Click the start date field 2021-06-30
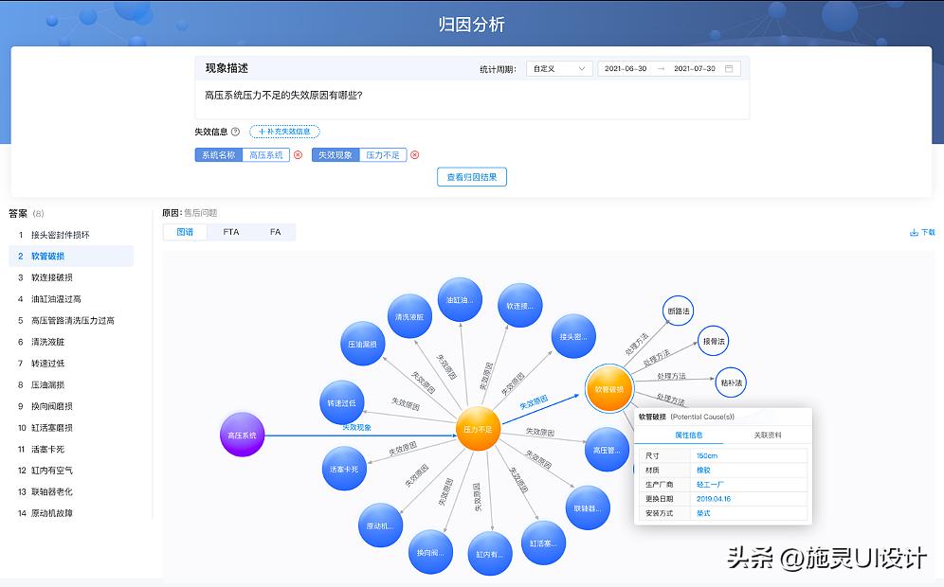The height and width of the screenshot is (587, 944). pos(627,68)
